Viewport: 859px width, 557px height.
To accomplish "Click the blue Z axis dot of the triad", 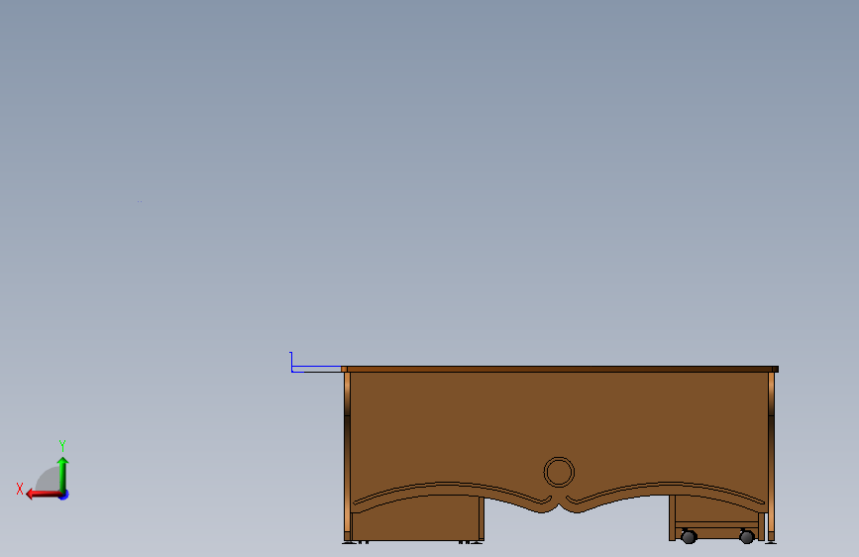I will pyautogui.click(x=64, y=495).
